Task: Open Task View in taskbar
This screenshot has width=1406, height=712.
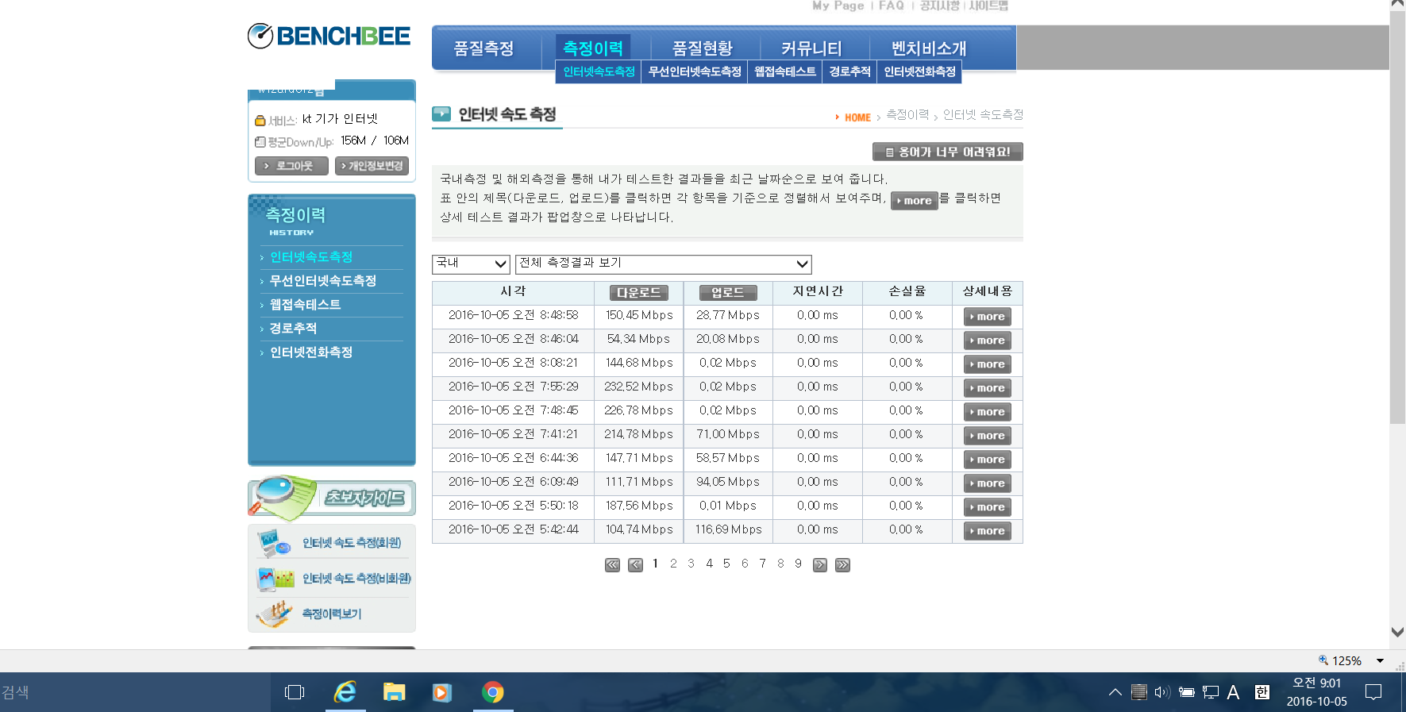Action: [x=295, y=692]
